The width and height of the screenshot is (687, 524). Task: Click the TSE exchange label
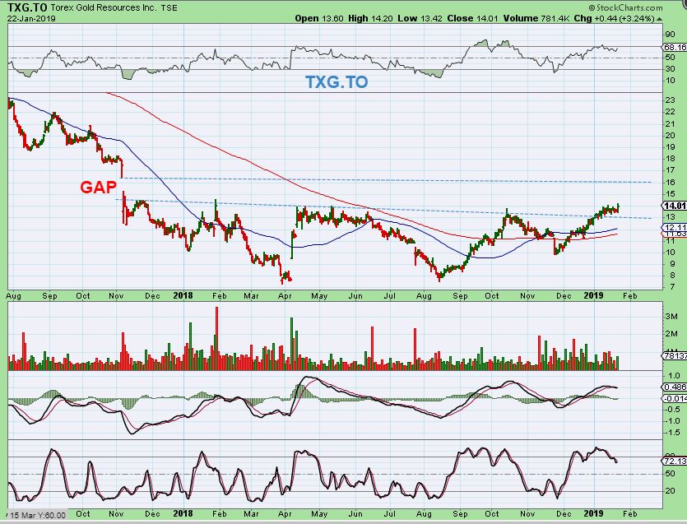(x=169, y=8)
